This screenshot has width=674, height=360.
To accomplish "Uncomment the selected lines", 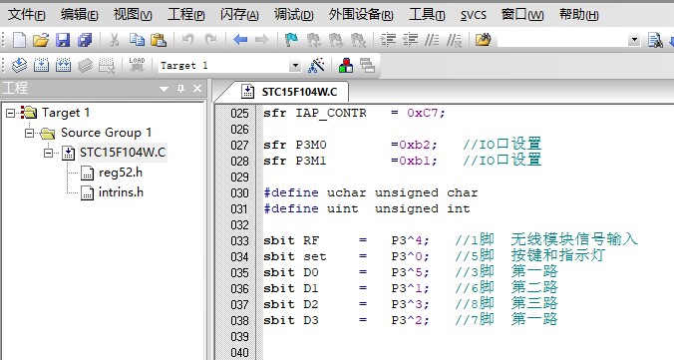I will coord(454,40).
